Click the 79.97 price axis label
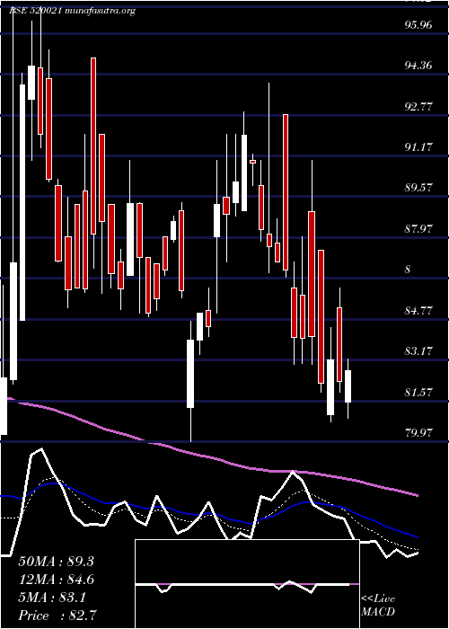 418,432
